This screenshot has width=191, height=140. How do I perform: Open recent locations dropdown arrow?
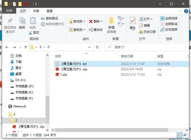(20, 47)
